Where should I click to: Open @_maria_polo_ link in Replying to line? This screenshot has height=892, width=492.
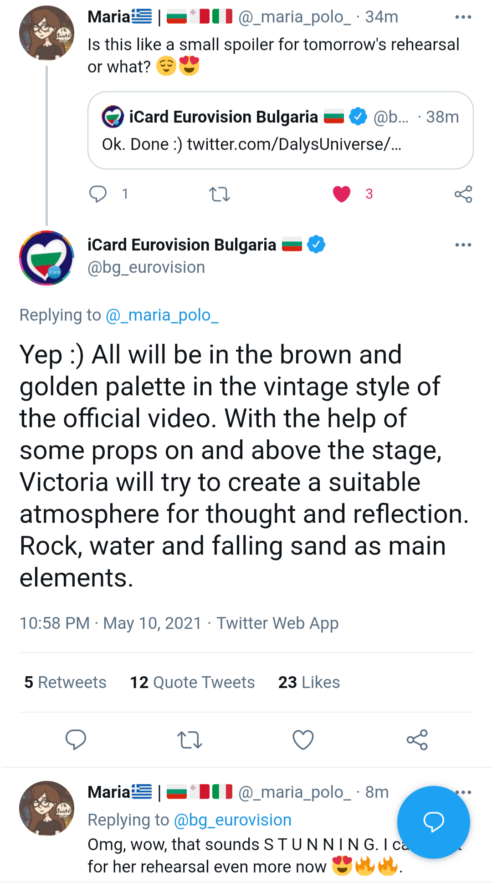(162, 315)
